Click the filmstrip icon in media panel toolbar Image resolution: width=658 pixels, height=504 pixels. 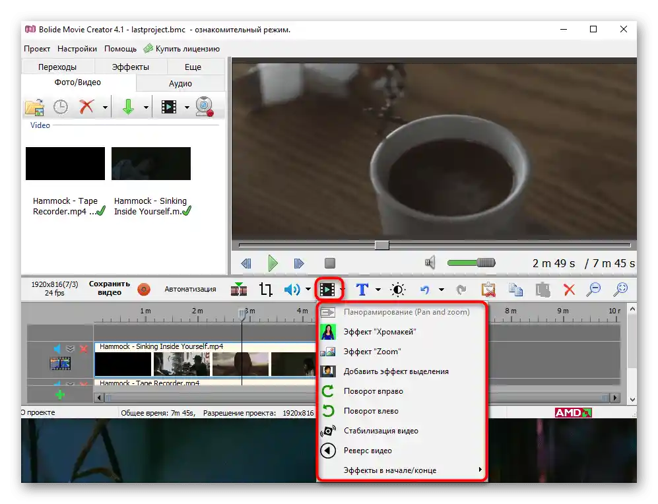click(x=169, y=107)
